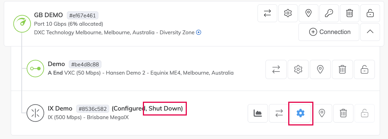Add a new Connection to GB DEMO
Viewport: 388px width, 139px height.
tap(329, 32)
